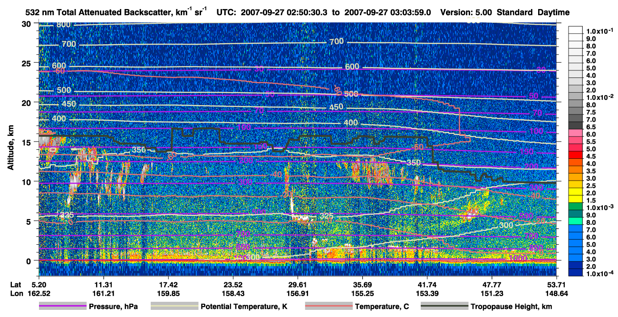Click the 20 altitude tick label
618x317 pixels.
tap(27, 102)
